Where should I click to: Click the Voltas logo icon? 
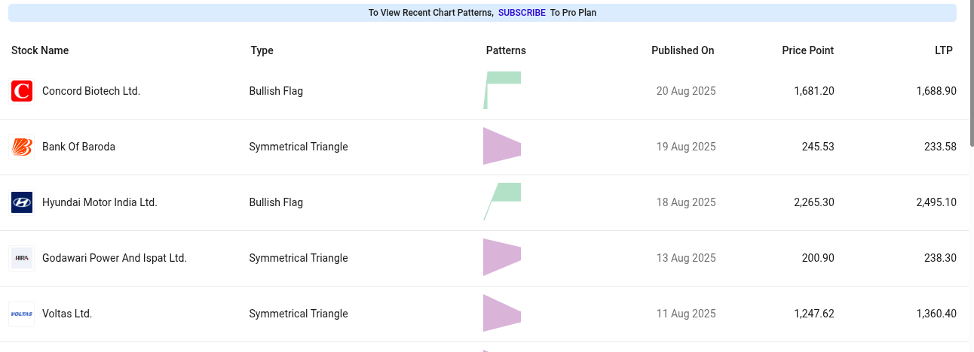click(22, 314)
